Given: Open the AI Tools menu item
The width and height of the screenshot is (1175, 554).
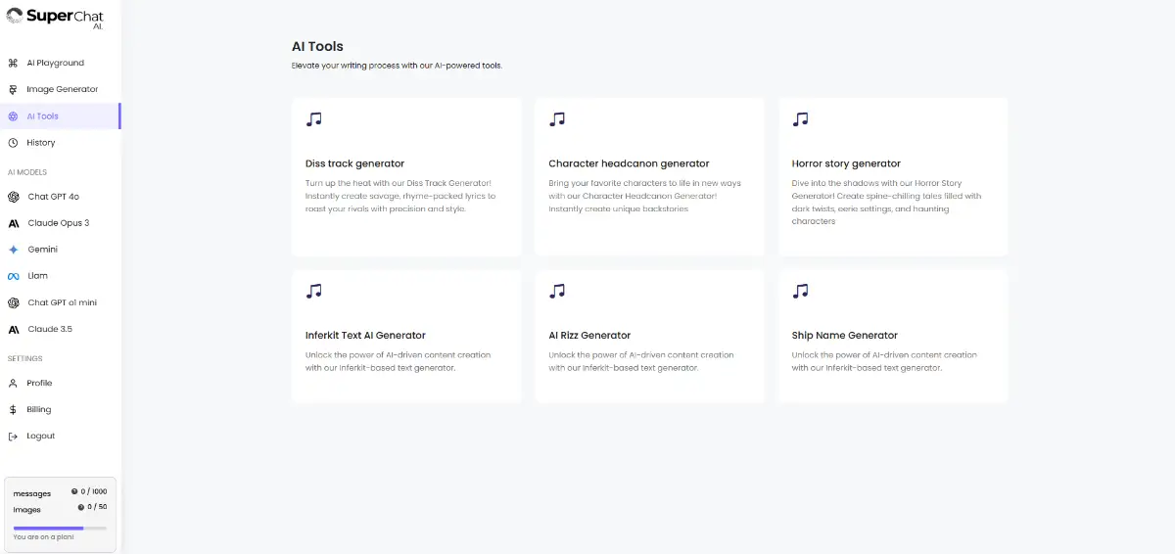Looking at the screenshot, I should click(x=43, y=116).
